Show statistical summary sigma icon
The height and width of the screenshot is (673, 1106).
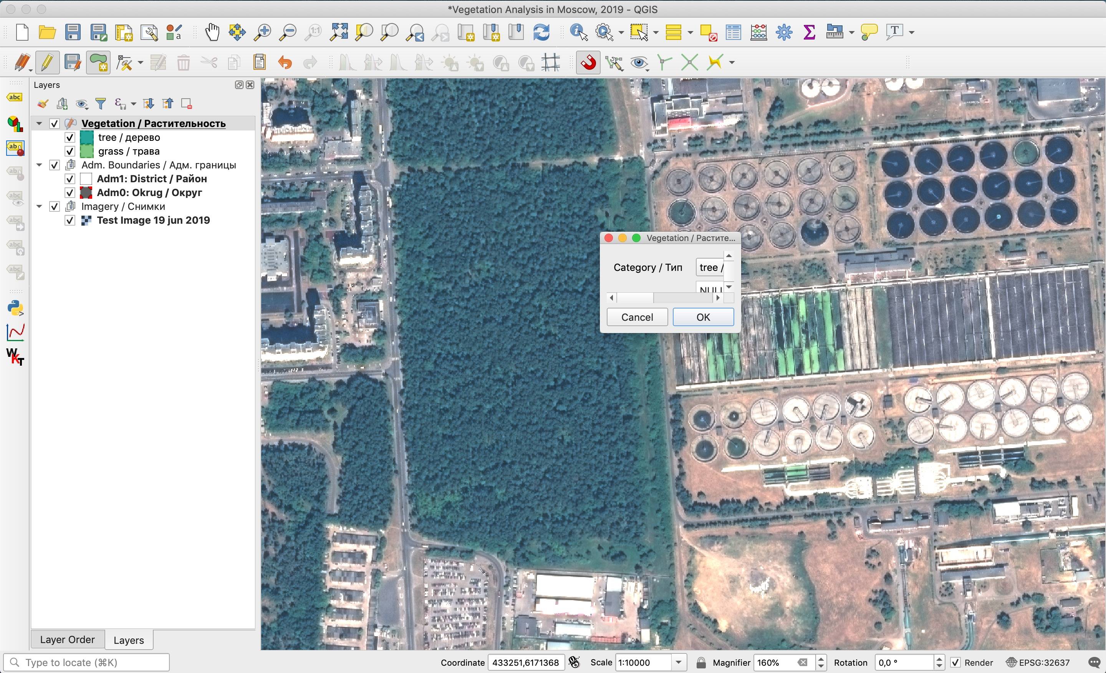pos(809,32)
